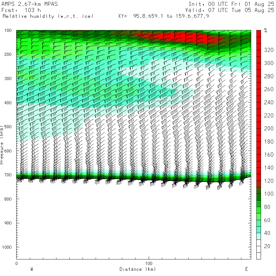The width and height of the screenshot is (276, 276).
Task: Click the "E" east endpoint label
Action: 247,269
